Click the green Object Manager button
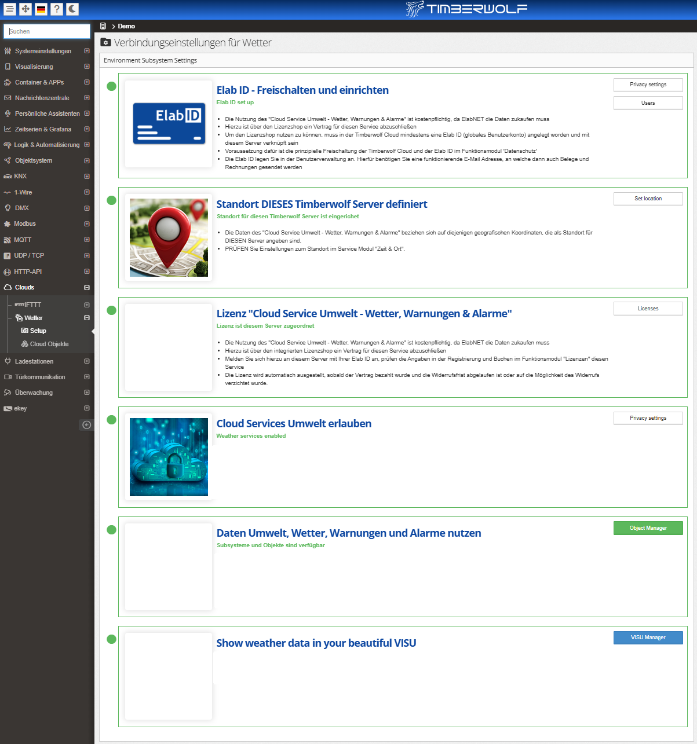697x744 pixels. click(x=648, y=528)
